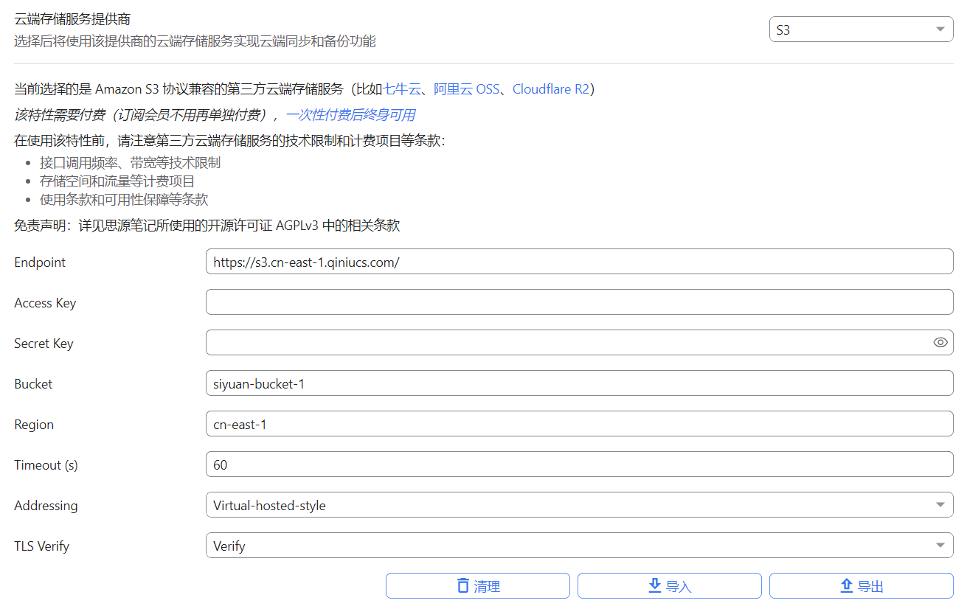Click the 清理 purge button

[478, 586]
